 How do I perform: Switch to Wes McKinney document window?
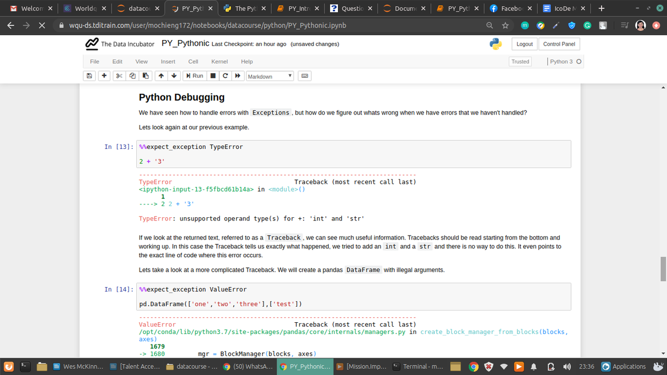(78, 367)
